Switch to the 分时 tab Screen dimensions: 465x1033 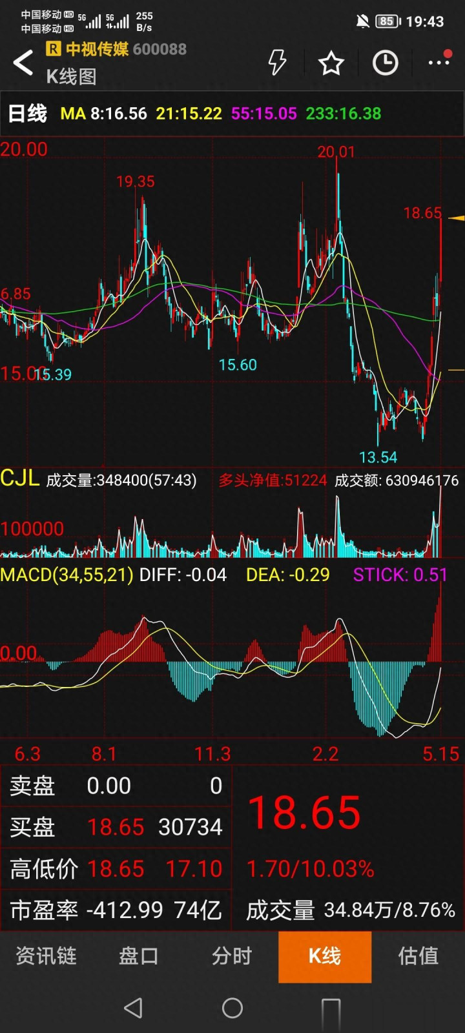click(x=232, y=956)
